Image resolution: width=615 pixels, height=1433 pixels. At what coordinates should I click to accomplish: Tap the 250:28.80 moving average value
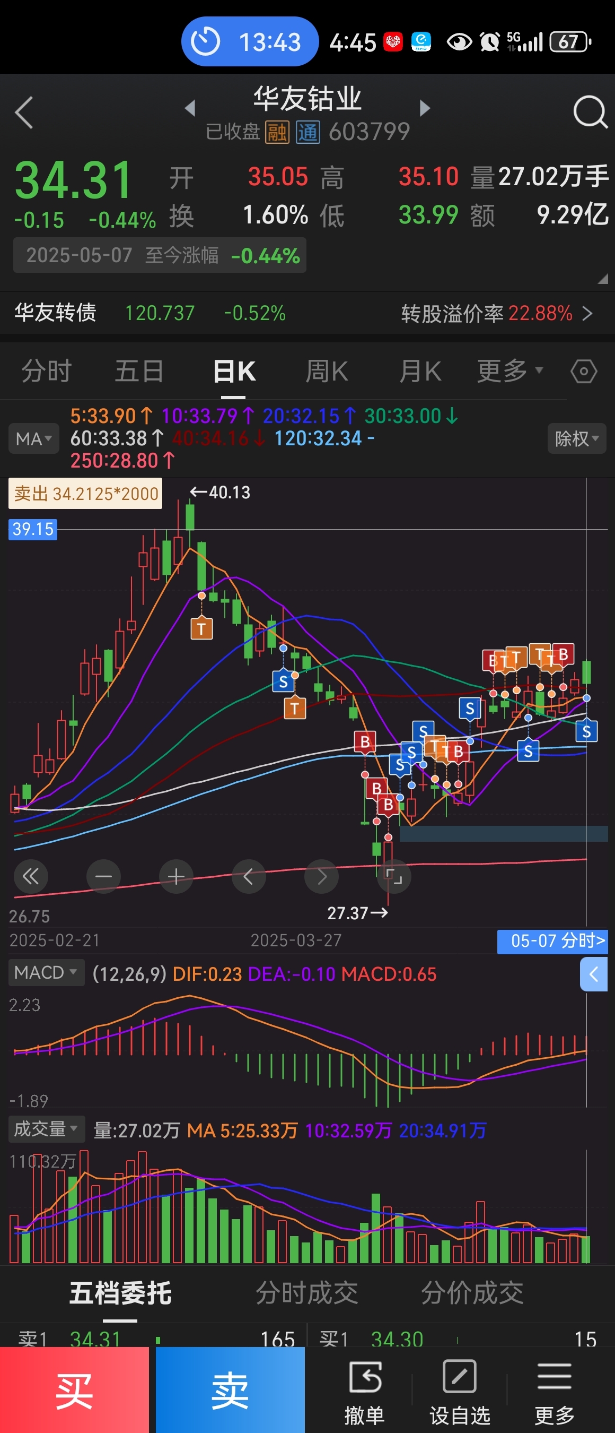(x=123, y=461)
